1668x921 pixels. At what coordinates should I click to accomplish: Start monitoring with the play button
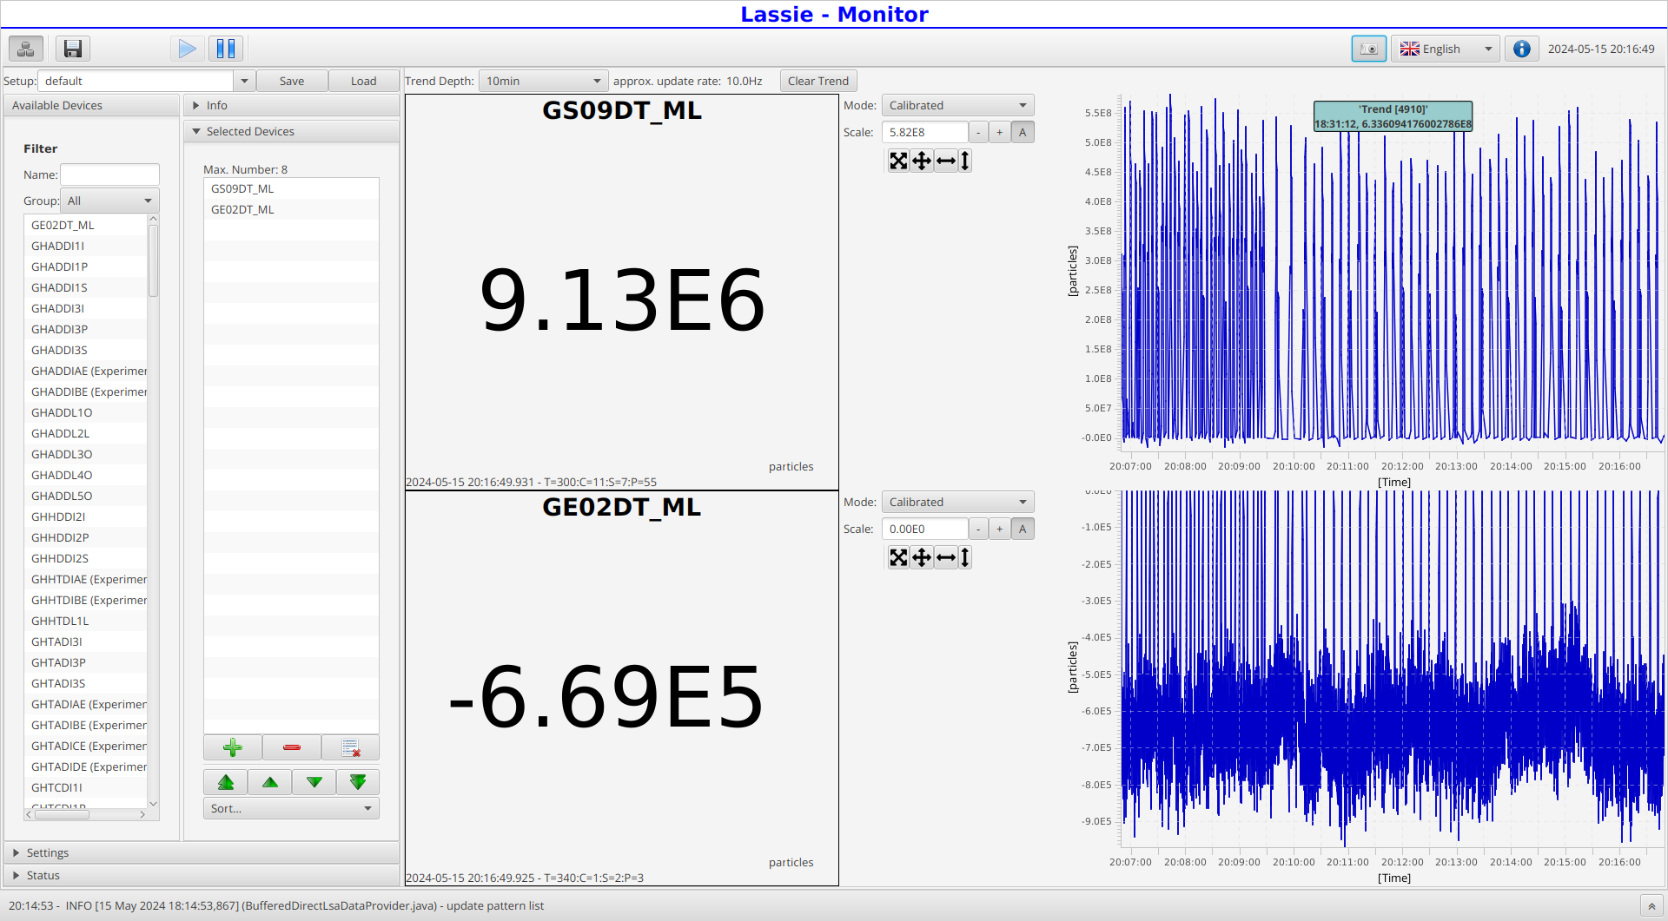187,49
